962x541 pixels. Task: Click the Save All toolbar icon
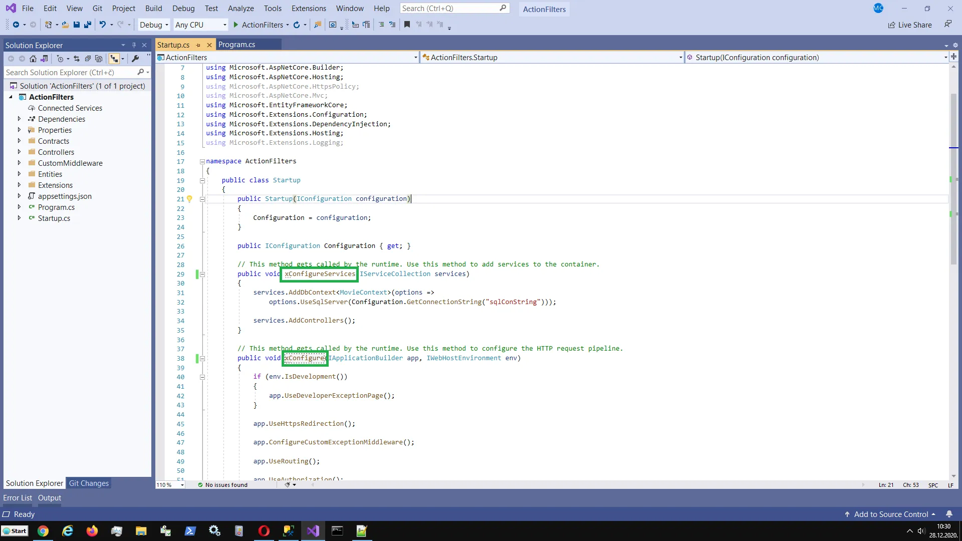coord(88,25)
